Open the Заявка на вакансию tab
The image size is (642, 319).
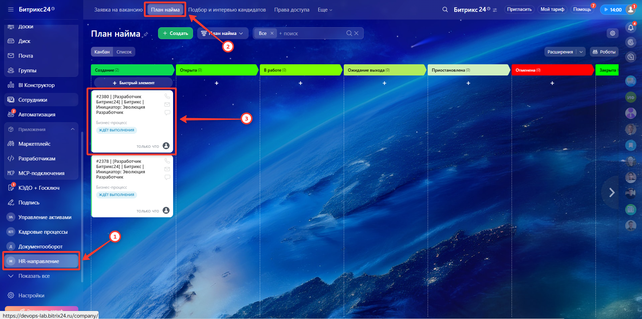[119, 10]
